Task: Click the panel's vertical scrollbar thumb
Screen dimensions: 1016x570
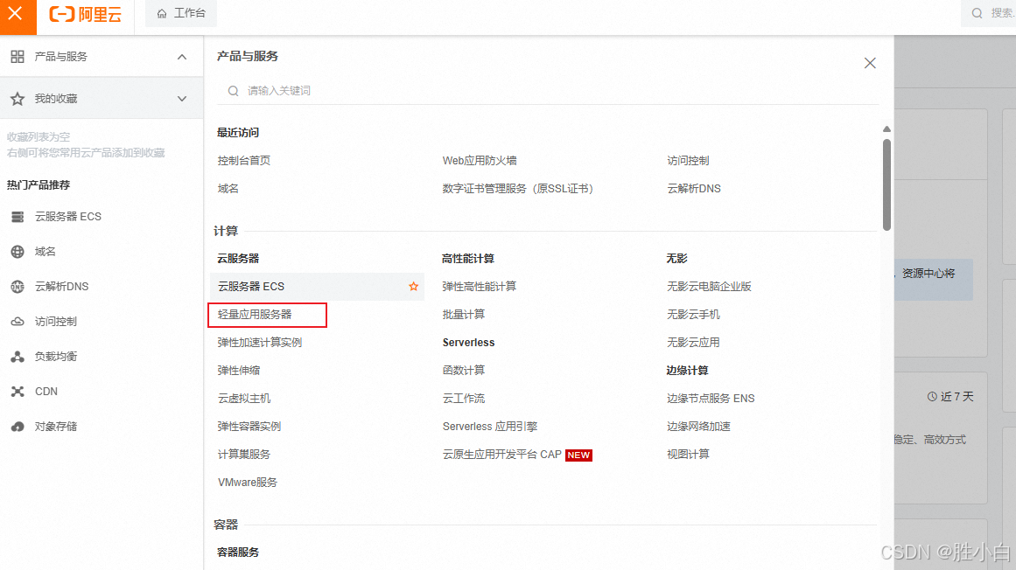Action: click(x=886, y=184)
